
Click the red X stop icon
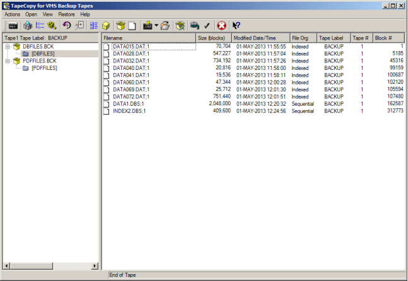point(222,25)
